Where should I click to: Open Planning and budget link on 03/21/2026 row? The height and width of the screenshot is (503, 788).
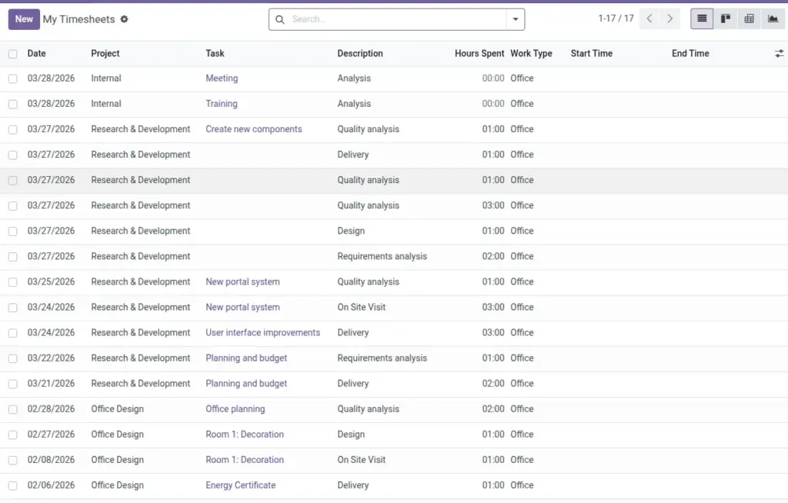click(245, 384)
